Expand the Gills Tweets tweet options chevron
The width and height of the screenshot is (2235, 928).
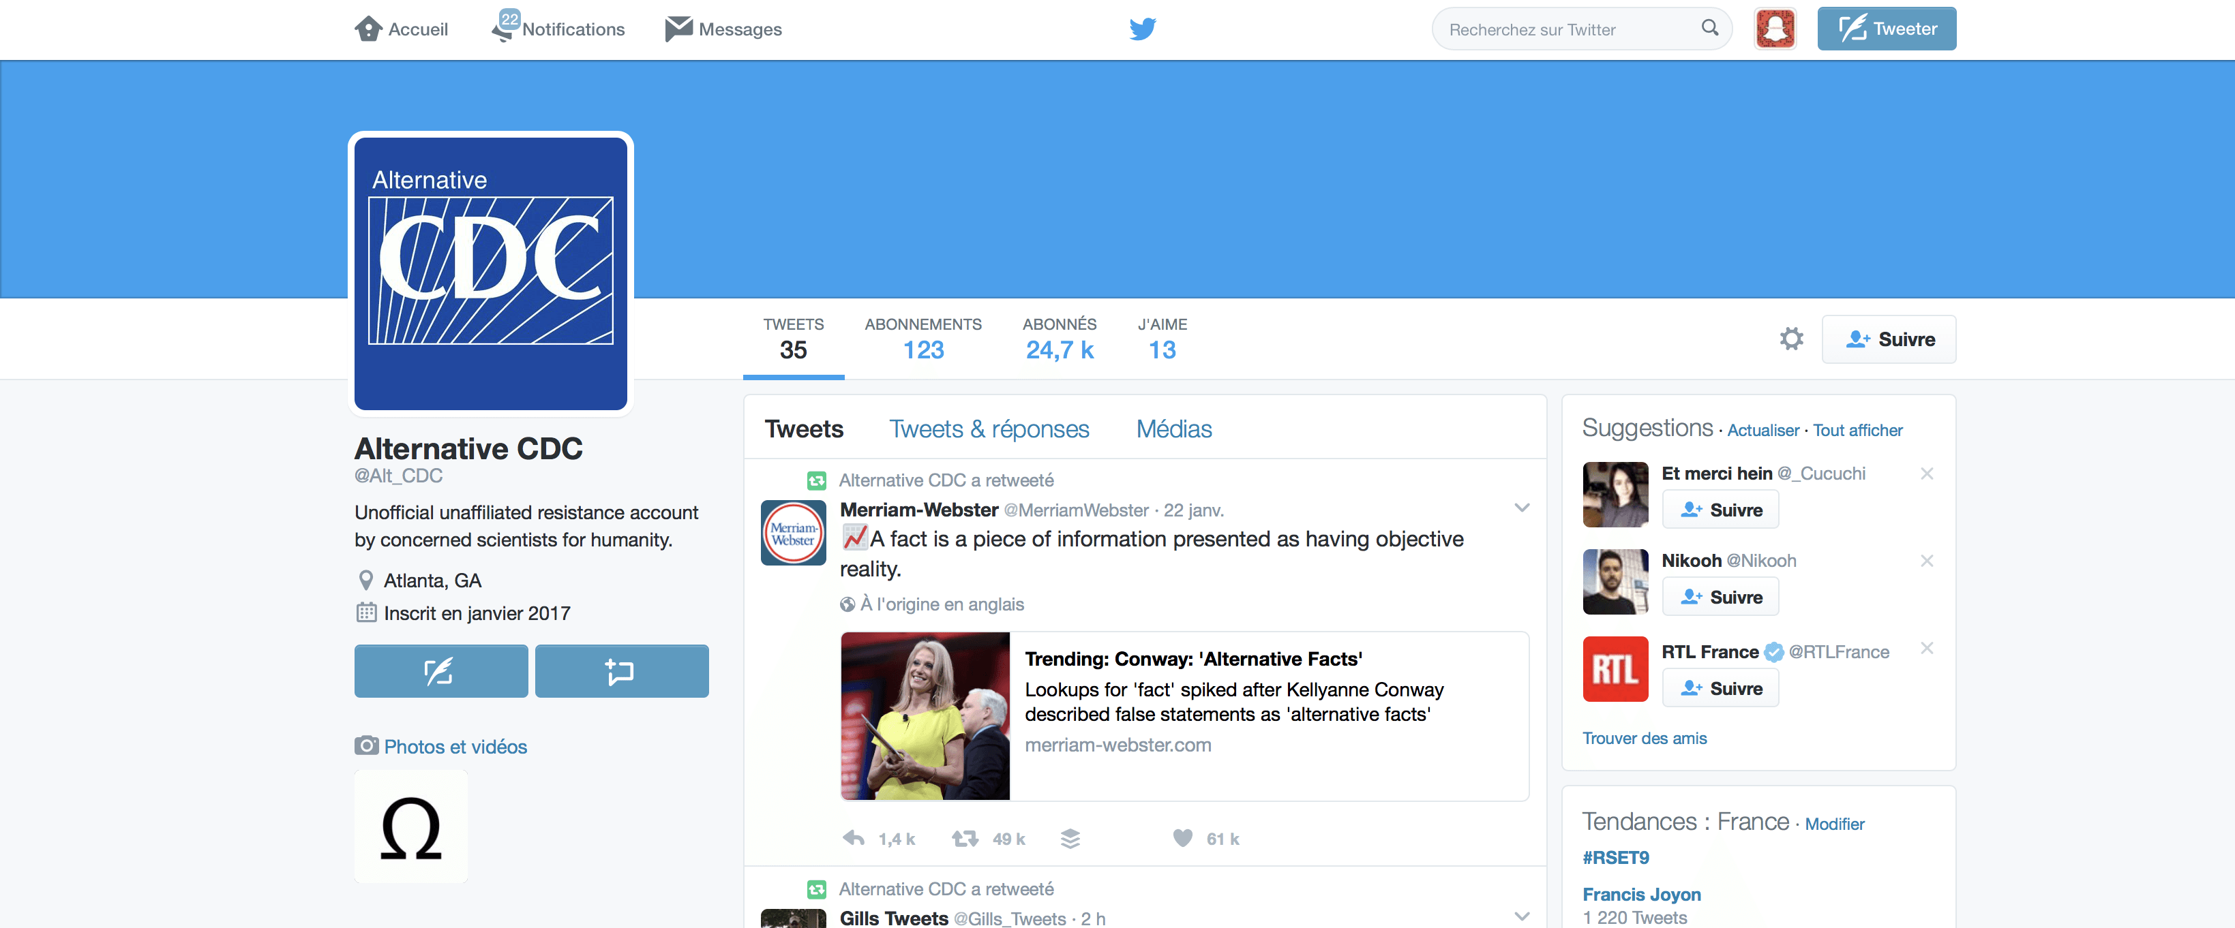pyautogui.click(x=1522, y=916)
